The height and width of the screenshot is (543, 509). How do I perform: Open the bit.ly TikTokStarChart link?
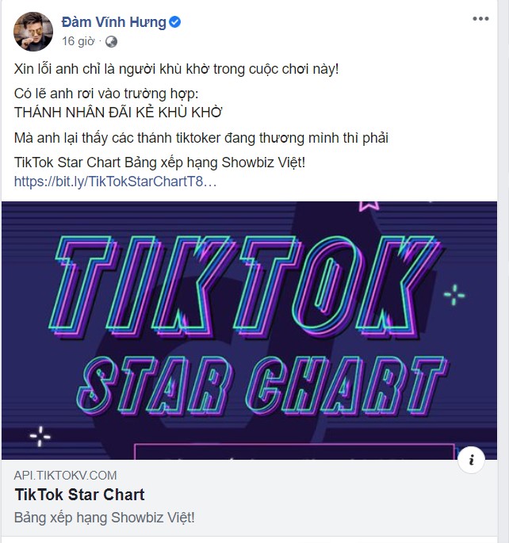[115, 182]
